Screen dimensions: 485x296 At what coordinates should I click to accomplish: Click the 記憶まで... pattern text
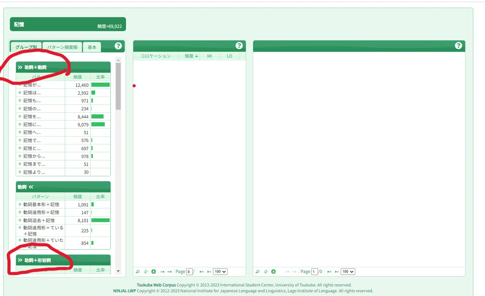tap(34, 164)
